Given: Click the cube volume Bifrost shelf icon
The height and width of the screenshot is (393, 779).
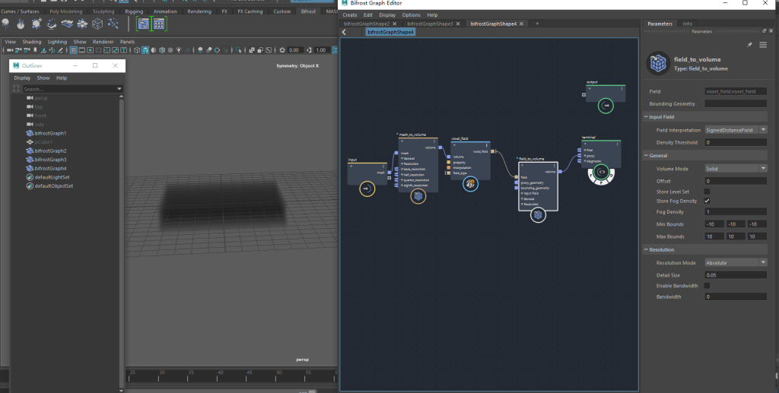Looking at the screenshot, I should coord(97,24).
